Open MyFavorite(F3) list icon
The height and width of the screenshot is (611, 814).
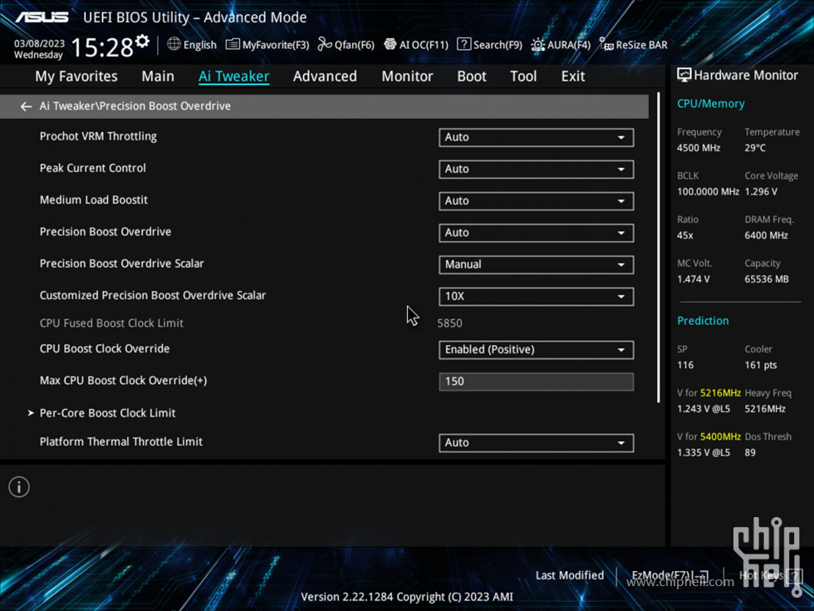233,44
